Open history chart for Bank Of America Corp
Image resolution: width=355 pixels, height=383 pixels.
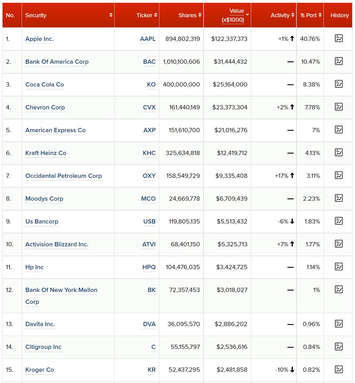[x=339, y=61]
